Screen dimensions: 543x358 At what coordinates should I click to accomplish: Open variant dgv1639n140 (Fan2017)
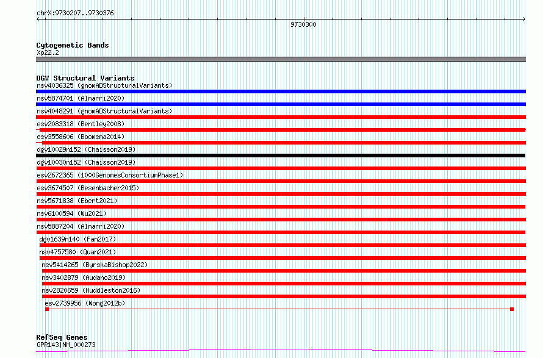coord(77,239)
